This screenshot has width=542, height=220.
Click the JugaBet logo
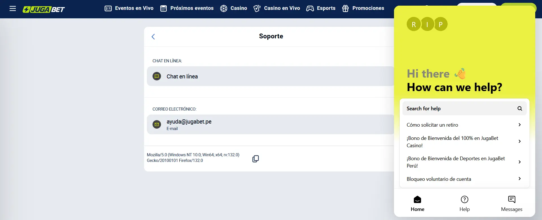pyautogui.click(x=44, y=9)
